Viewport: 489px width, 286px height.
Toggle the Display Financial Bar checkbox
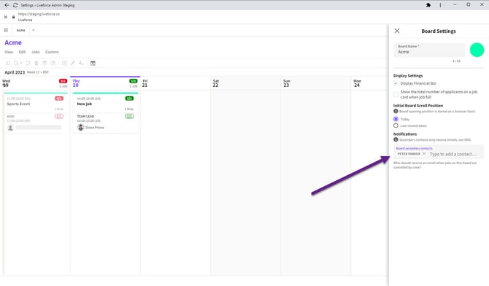pyautogui.click(x=396, y=83)
